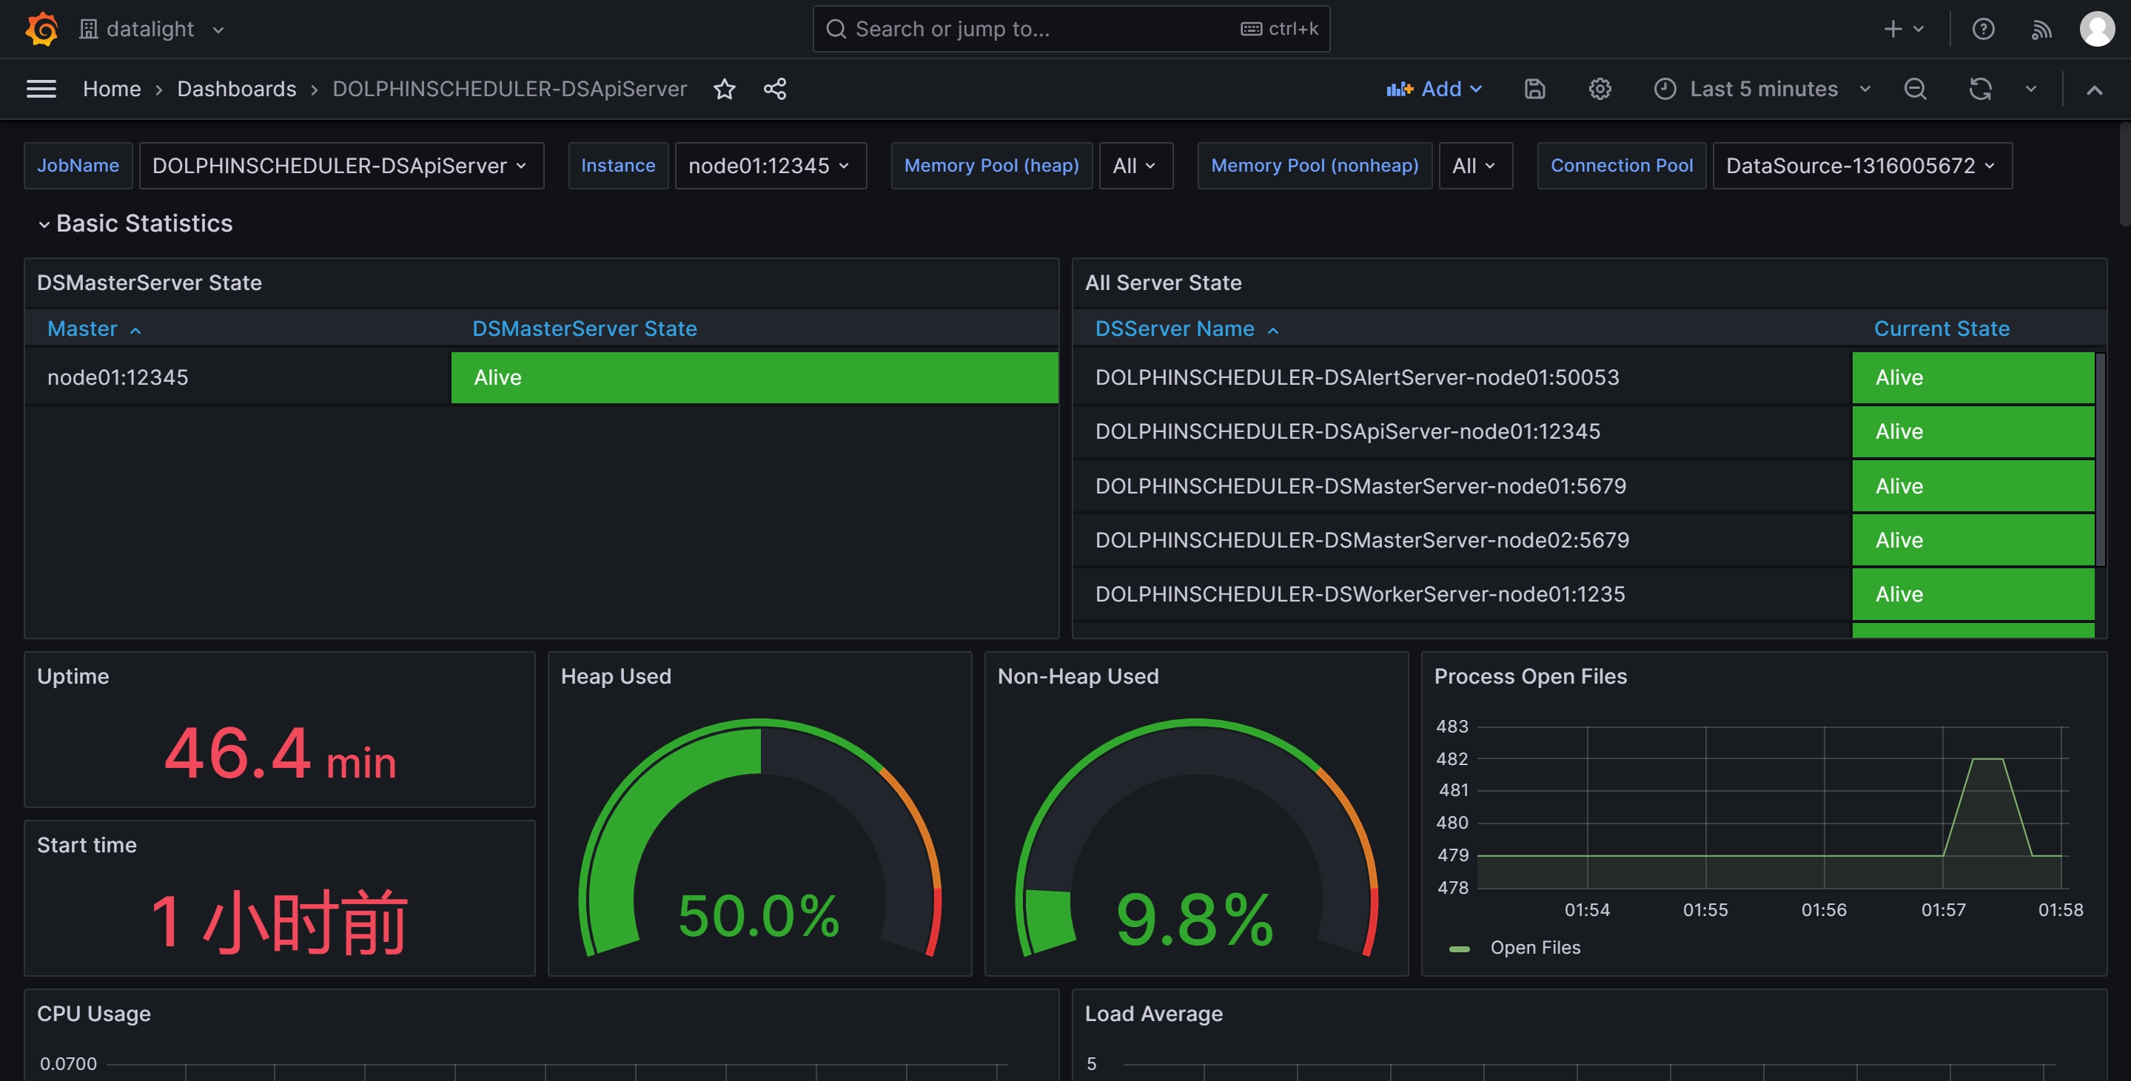
Task: Click the Grafana logo icon
Action: tap(41, 29)
